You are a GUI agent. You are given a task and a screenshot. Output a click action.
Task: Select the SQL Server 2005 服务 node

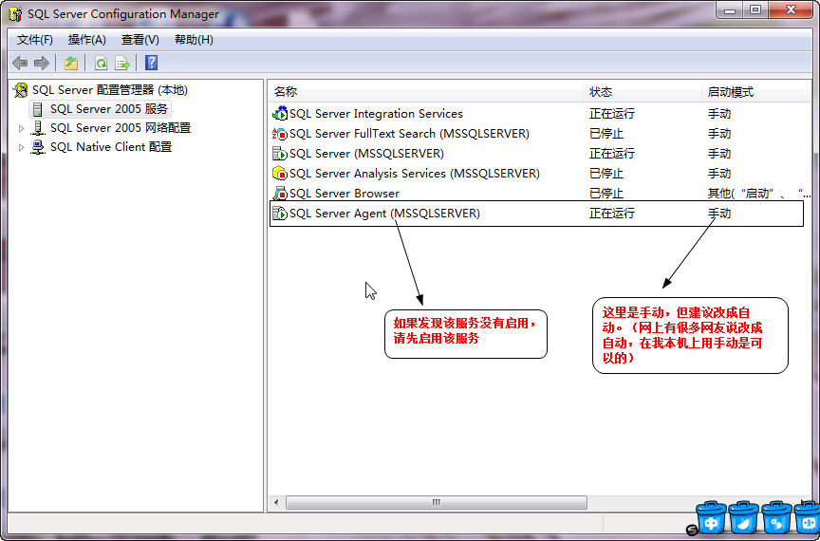point(109,109)
